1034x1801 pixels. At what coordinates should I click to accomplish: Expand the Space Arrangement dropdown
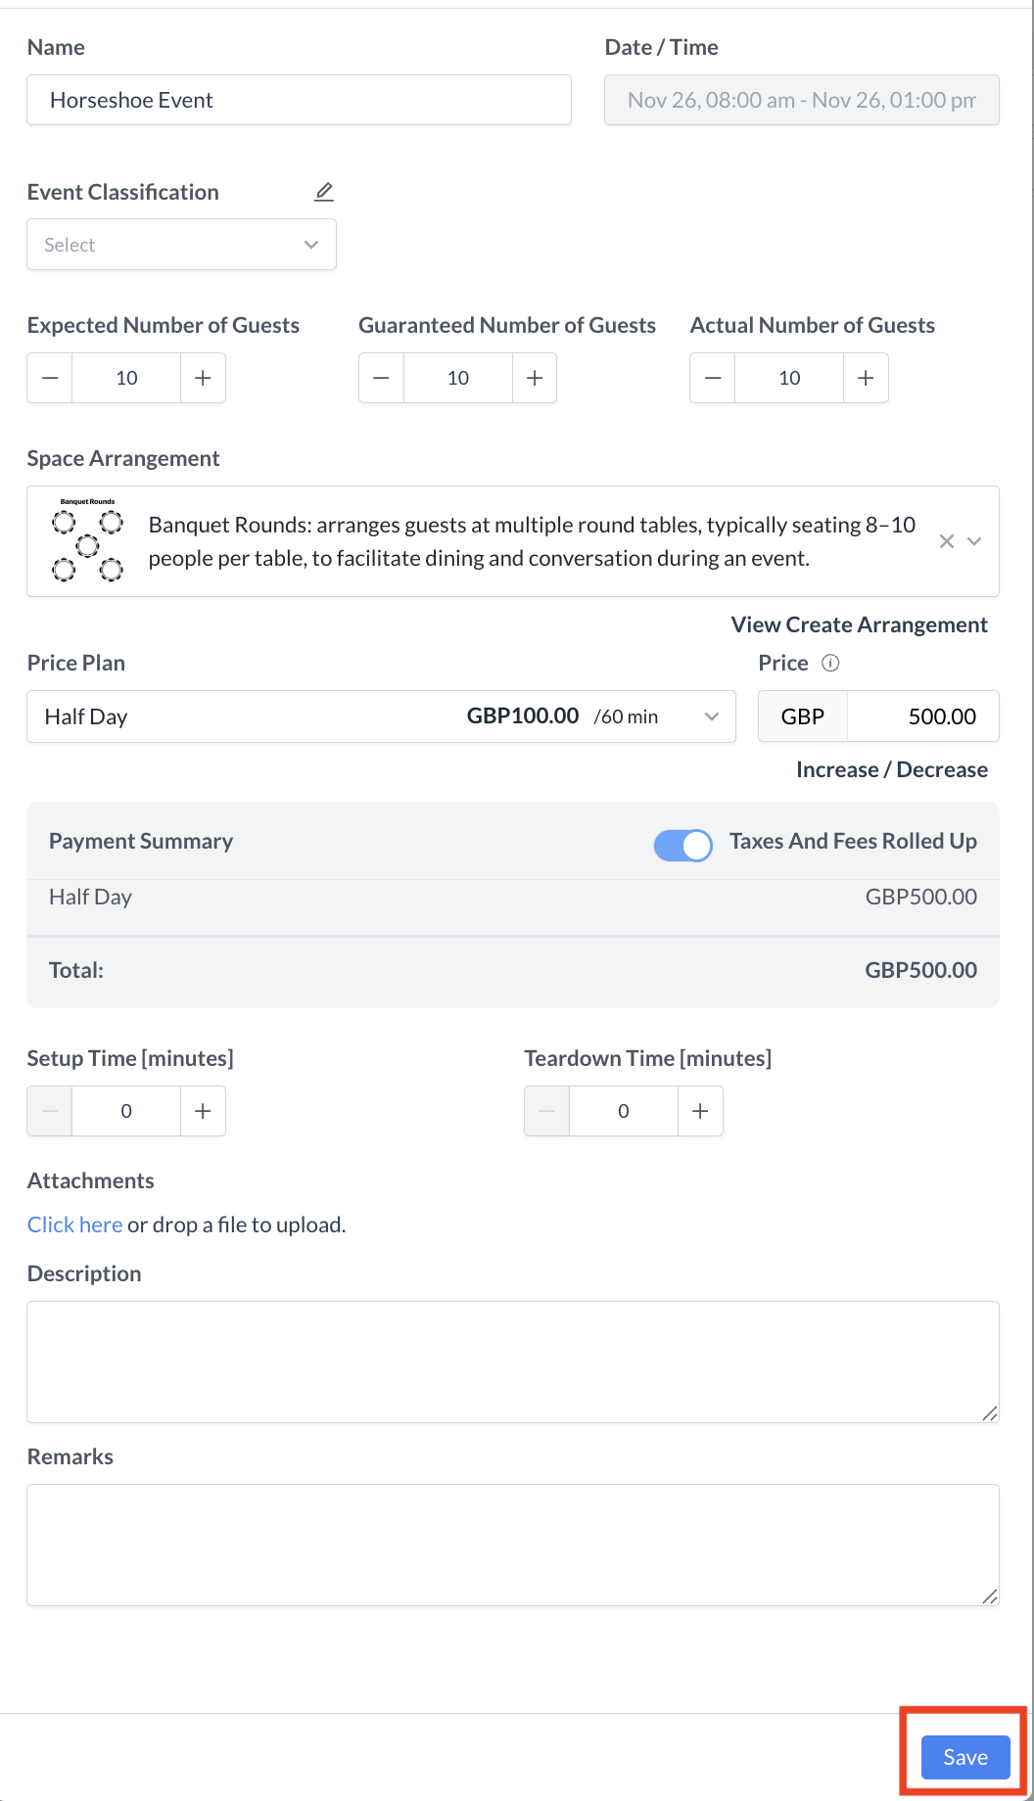(974, 541)
